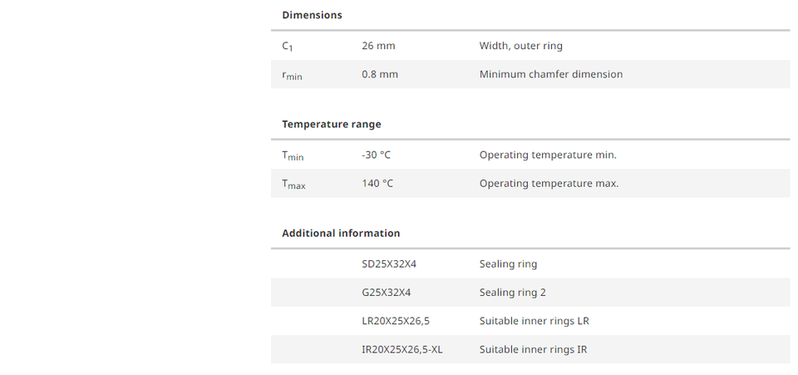798x375 pixels.
Task: Click the SD25X32X4 sealing ring code
Action: 389,264
